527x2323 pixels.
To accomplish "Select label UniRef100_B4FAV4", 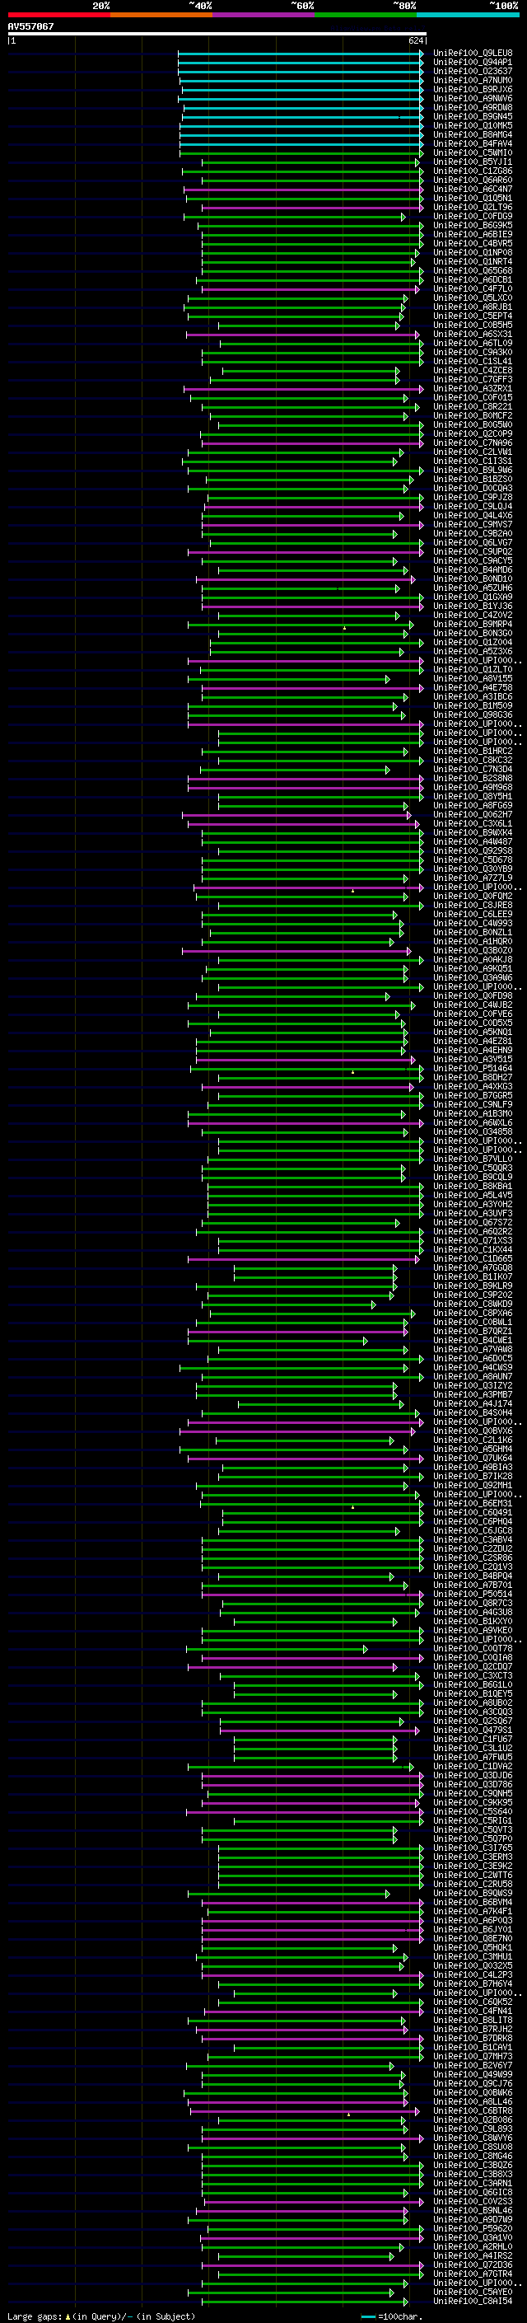I will (x=473, y=143).
